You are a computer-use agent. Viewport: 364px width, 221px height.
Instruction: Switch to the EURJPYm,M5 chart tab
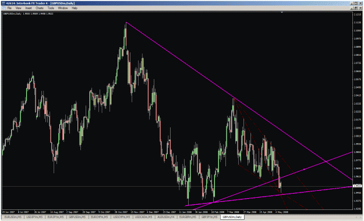[55, 217]
